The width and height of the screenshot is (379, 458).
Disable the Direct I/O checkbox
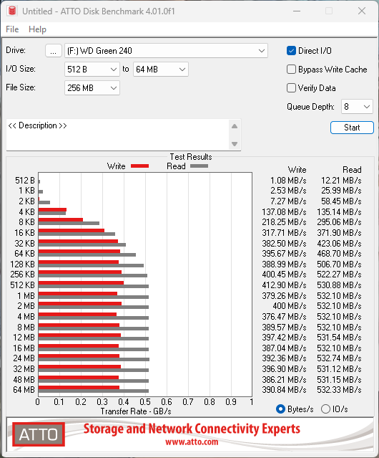291,51
